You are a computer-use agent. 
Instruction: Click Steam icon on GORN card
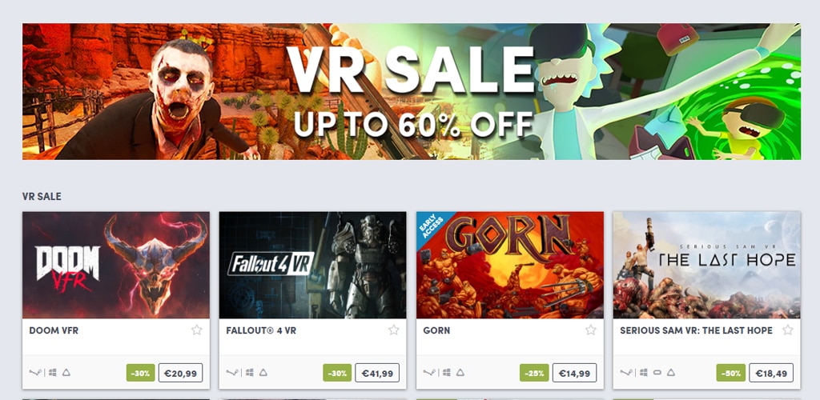point(429,372)
